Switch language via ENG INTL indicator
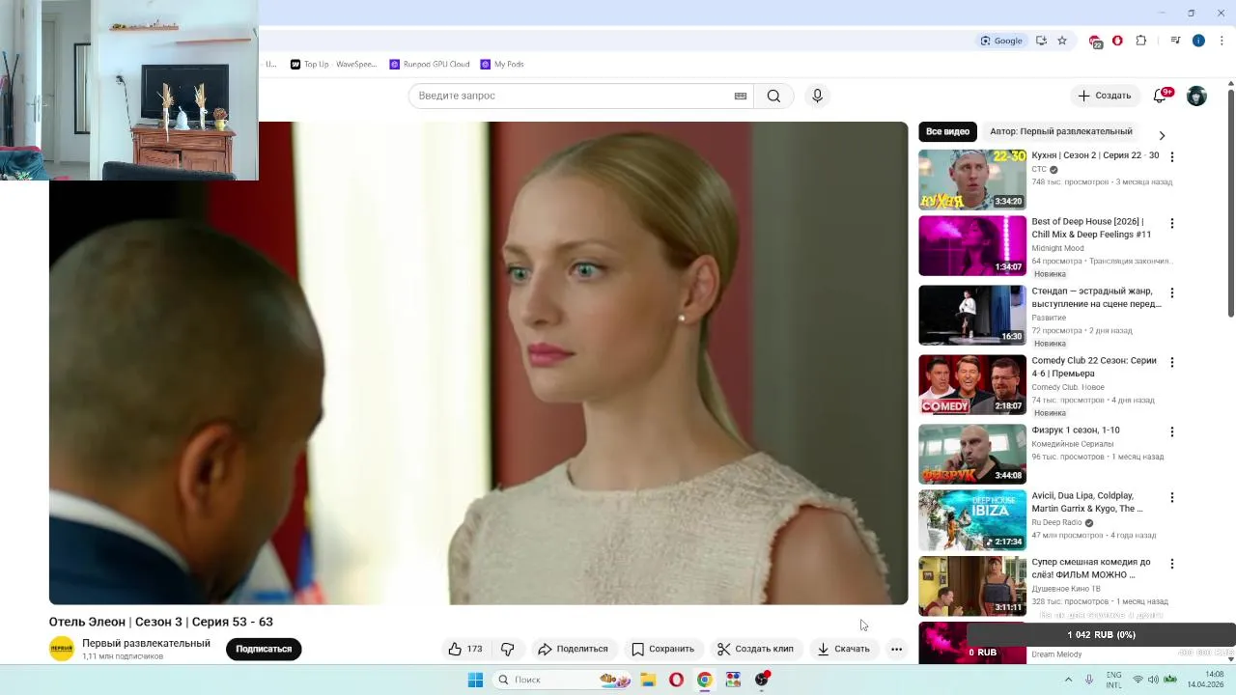Screen dimensions: 1236x695 click(1113, 680)
